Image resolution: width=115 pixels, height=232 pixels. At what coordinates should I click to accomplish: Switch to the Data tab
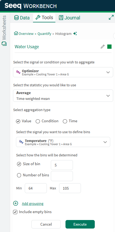pos(22,18)
